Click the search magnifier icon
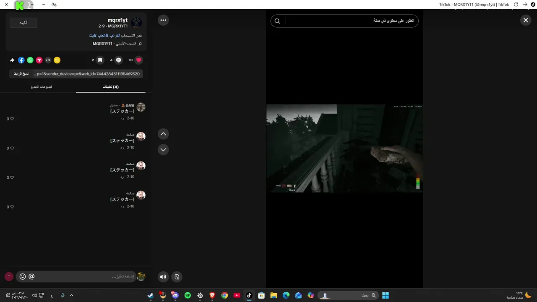This screenshot has width=537, height=302. pyautogui.click(x=277, y=21)
